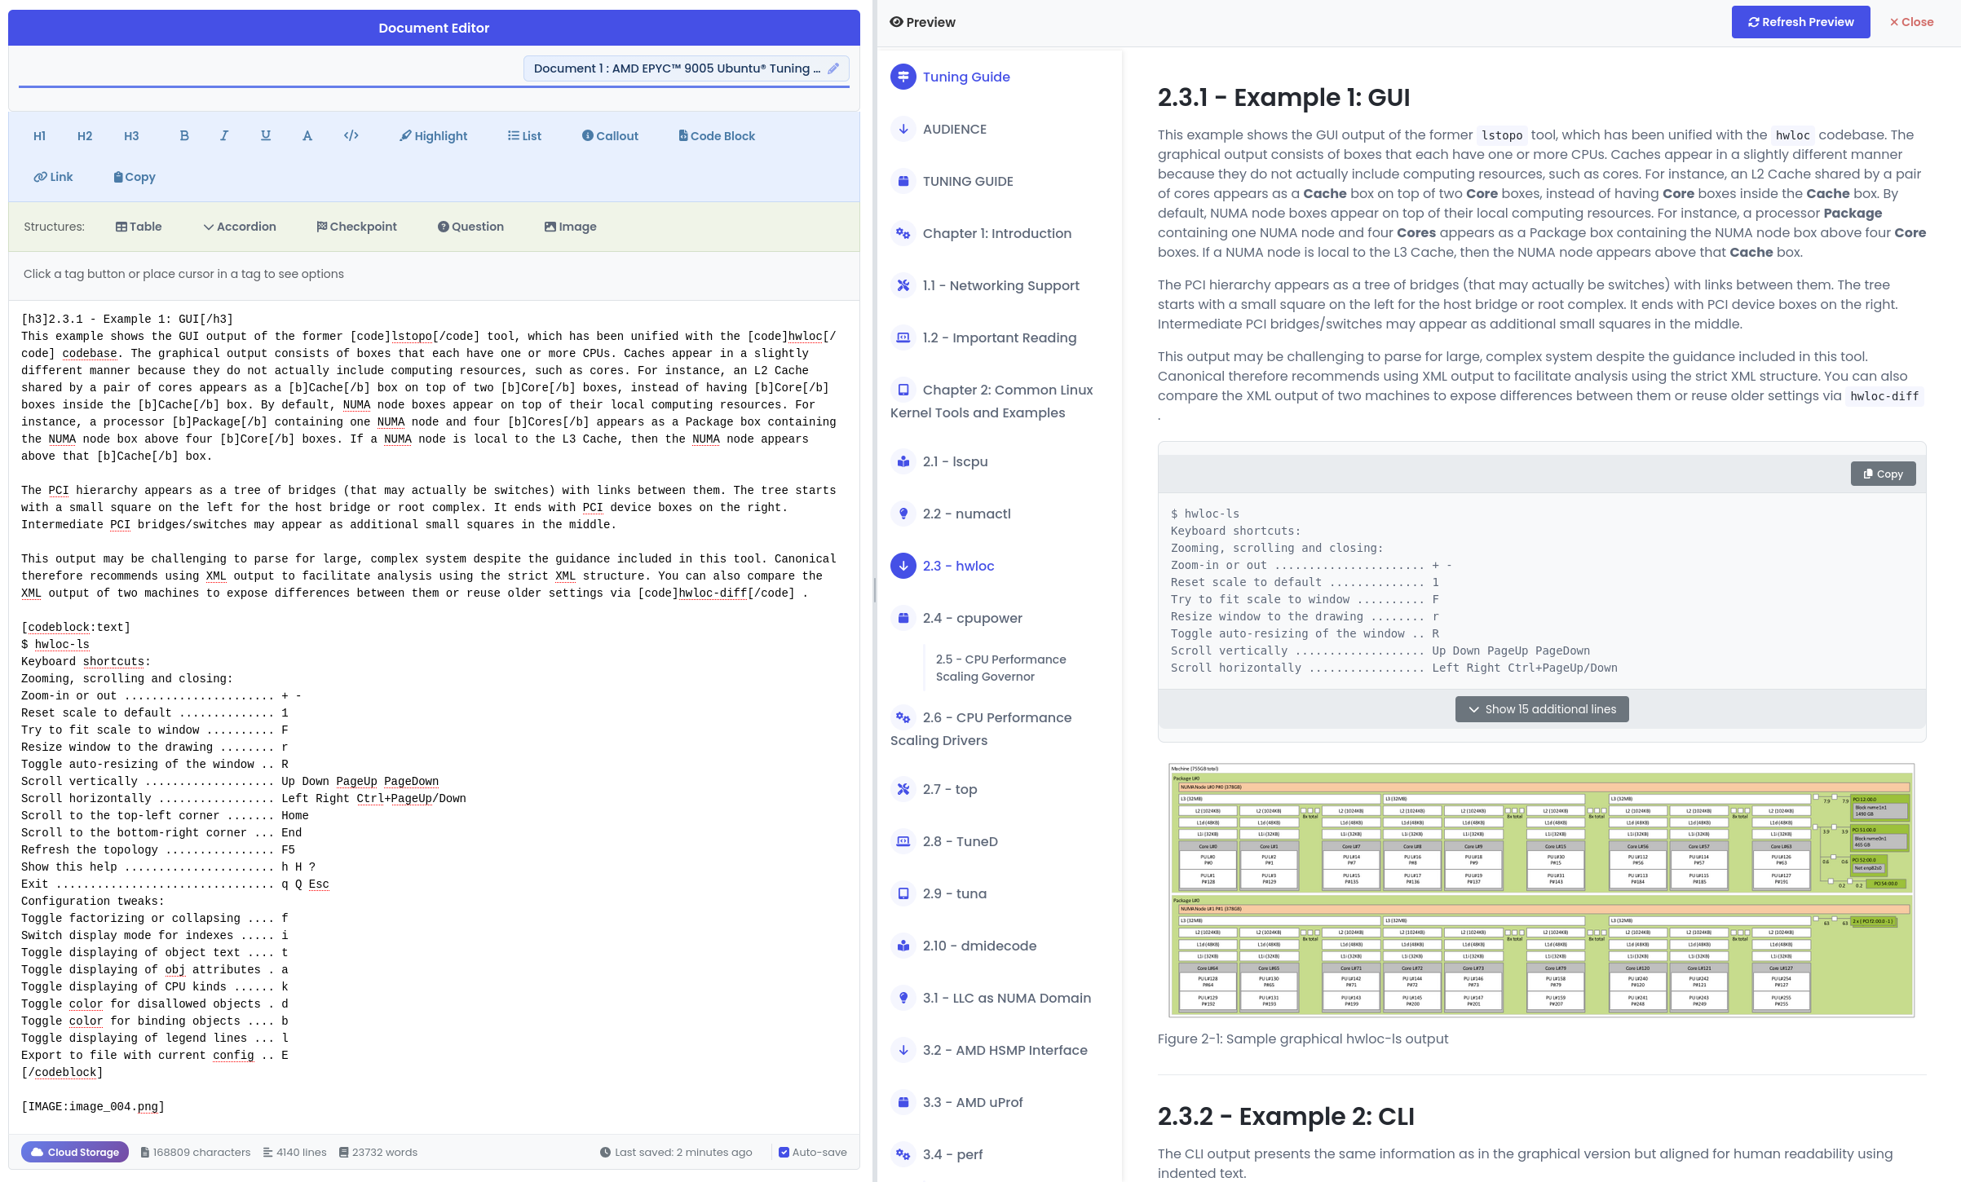Viewport: 1961px width, 1182px height.
Task: Apply bold formatting with B icon
Action: click(x=184, y=136)
